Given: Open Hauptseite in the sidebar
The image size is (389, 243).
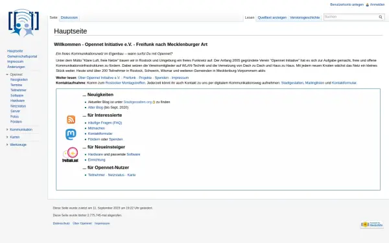Looking at the screenshot, I should (15, 51).
